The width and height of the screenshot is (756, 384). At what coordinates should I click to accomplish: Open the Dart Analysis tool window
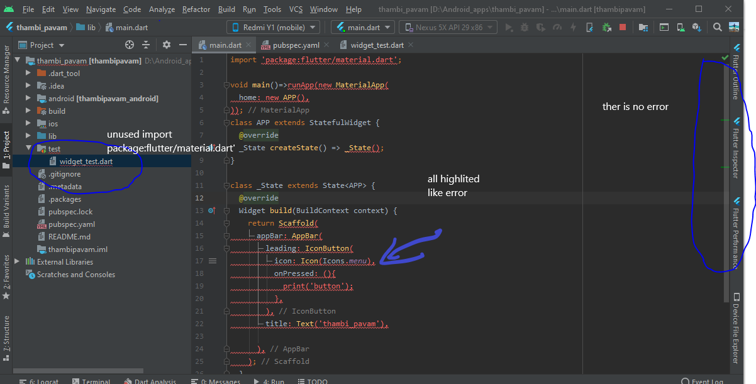[151, 381]
